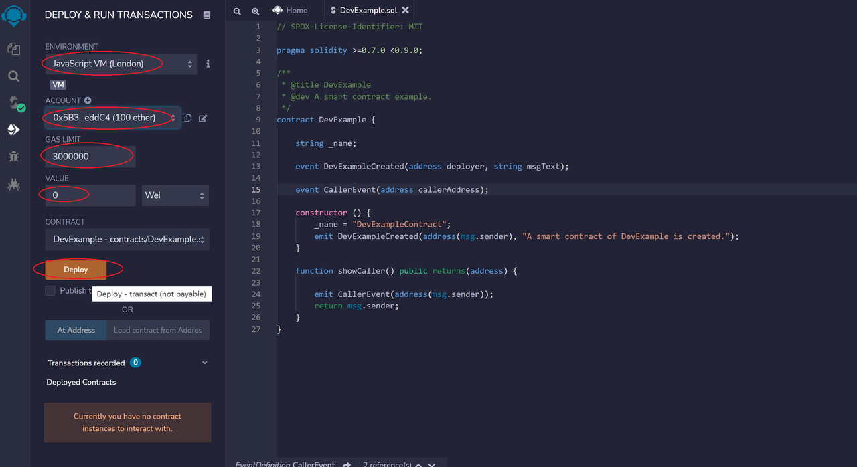Click the event CallerEvent line
Viewport: 857px width, 467px height.
tap(392, 189)
